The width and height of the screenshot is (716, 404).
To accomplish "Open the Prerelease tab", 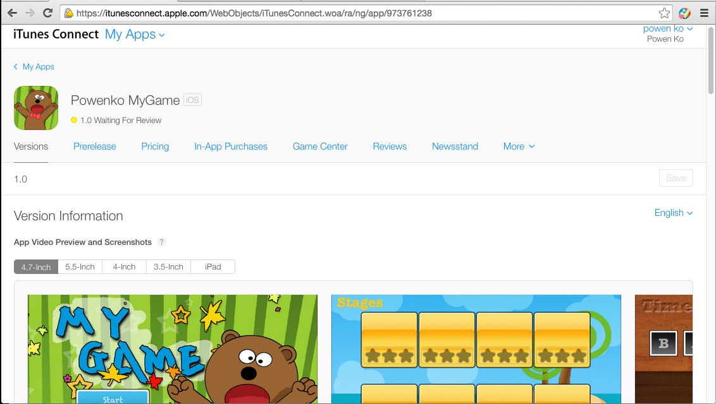I will tap(94, 146).
